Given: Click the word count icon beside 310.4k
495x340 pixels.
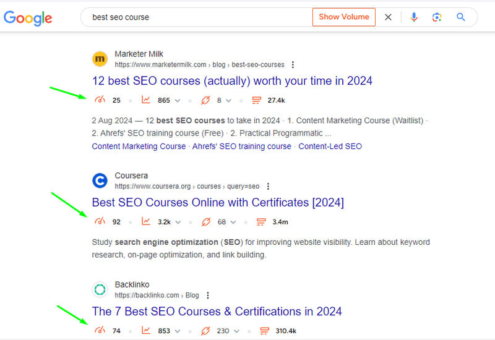Looking at the screenshot, I should coord(264,331).
